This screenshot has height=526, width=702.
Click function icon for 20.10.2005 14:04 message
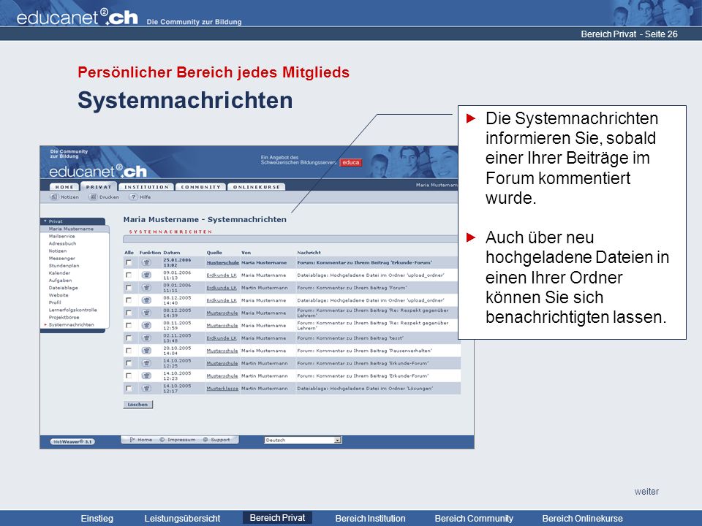pyautogui.click(x=146, y=351)
